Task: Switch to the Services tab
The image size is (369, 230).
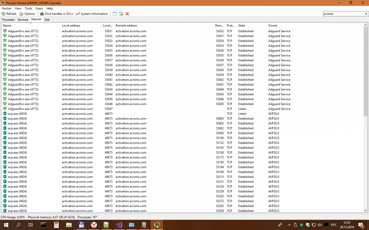Action: pyautogui.click(x=23, y=20)
